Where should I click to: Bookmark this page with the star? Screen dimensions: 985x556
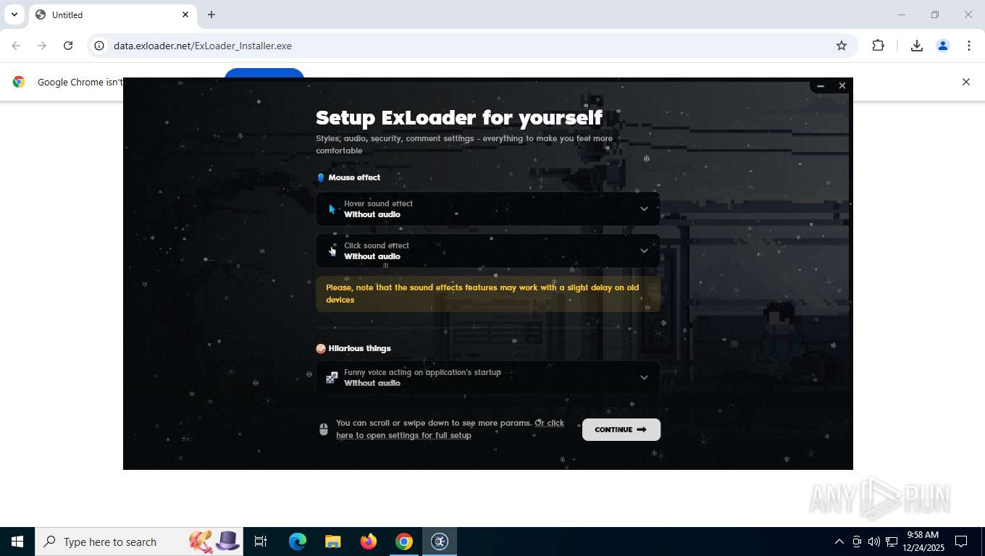click(842, 46)
